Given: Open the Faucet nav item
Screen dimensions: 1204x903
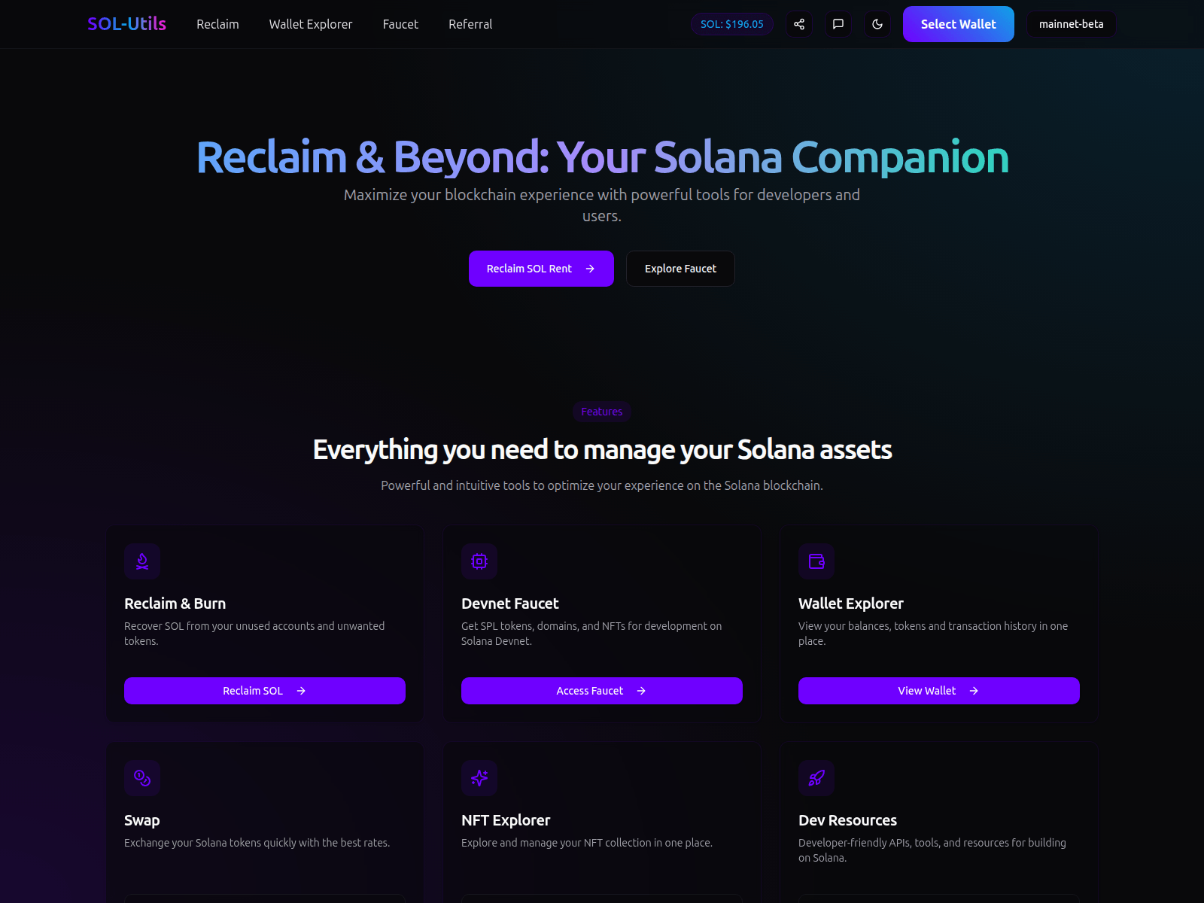Looking at the screenshot, I should [x=400, y=24].
